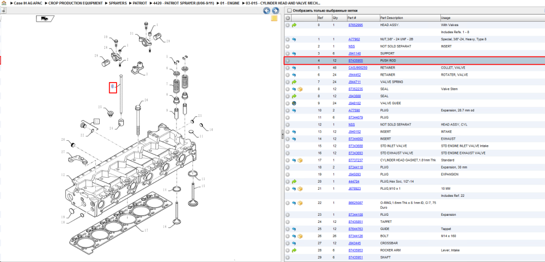Click the vehicle orientation badge on diagram
This screenshot has width=545, height=262.
coord(45,18)
